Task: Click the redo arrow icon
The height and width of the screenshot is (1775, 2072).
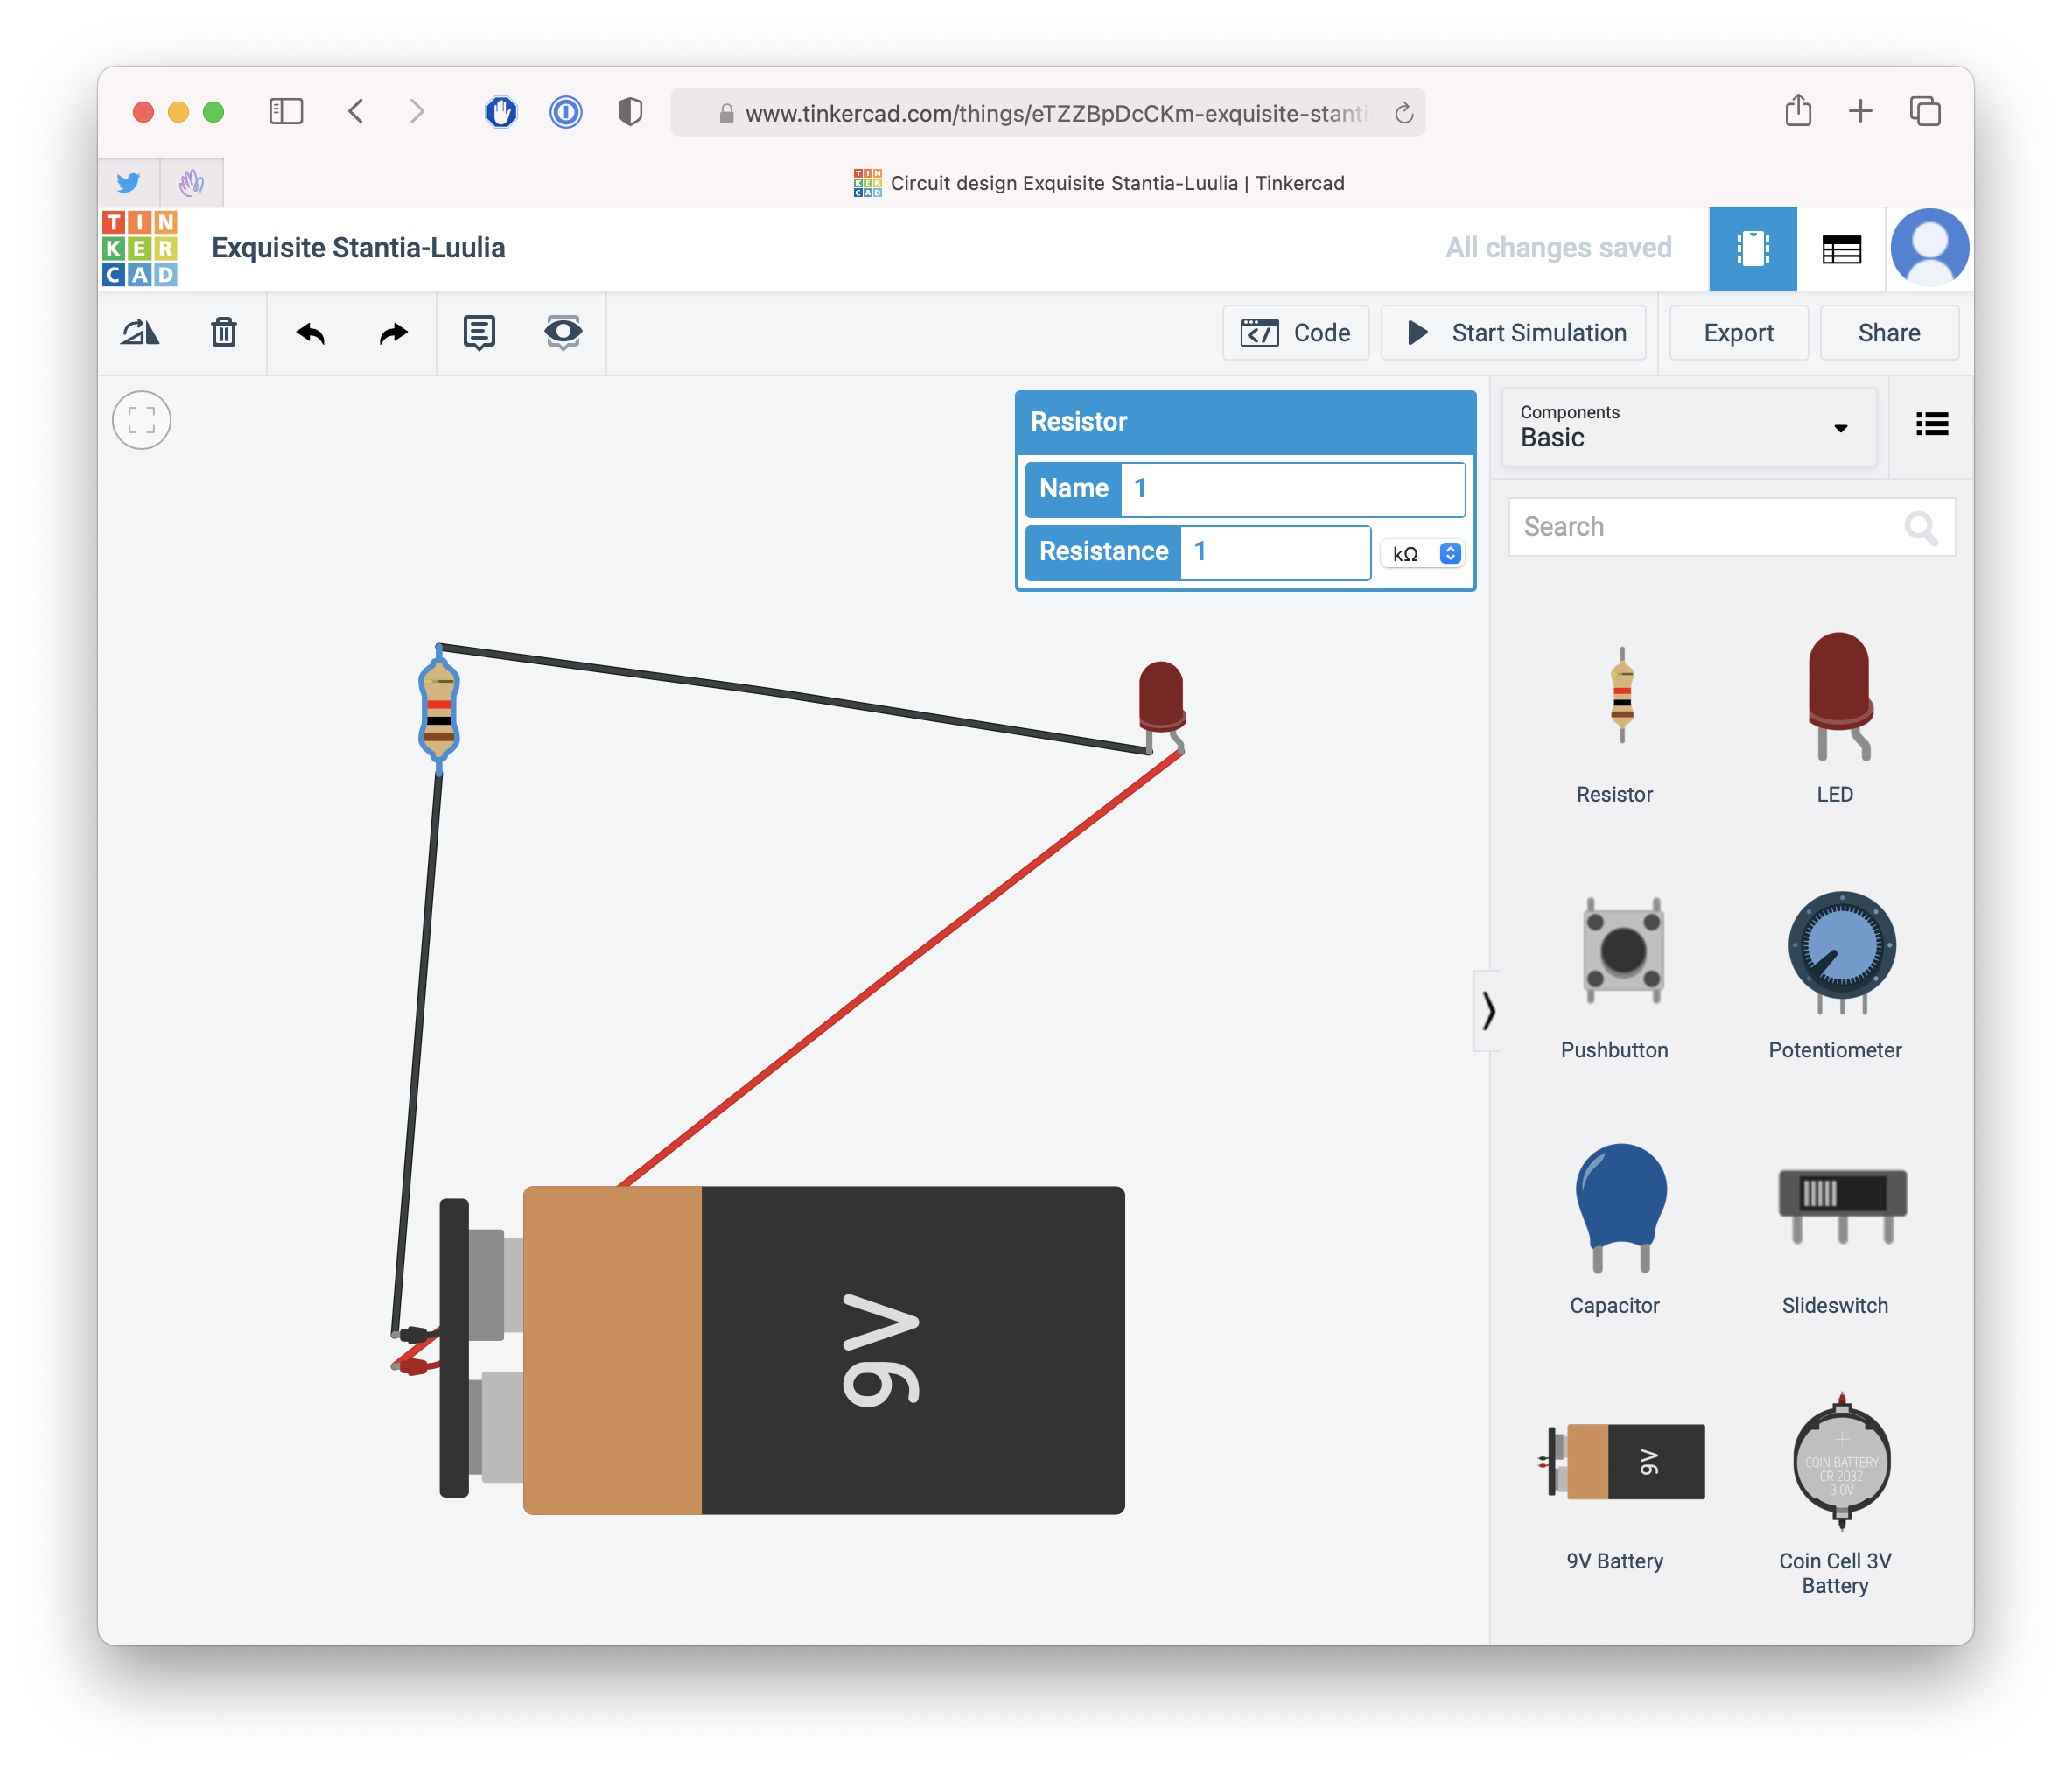Action: click(394, 333)
